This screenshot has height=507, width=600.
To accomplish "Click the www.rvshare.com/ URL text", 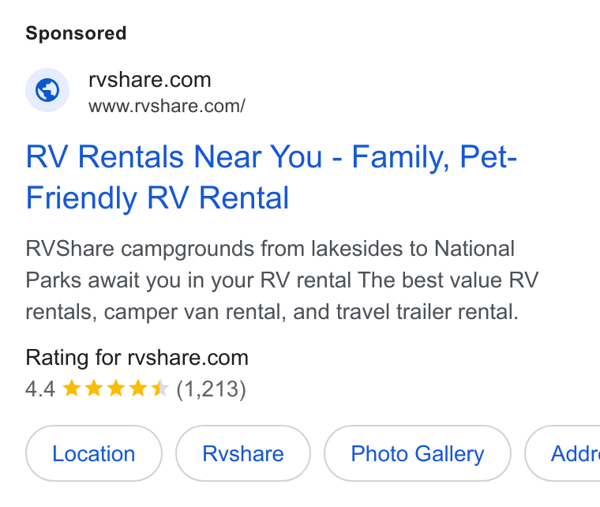I will 167,107.
